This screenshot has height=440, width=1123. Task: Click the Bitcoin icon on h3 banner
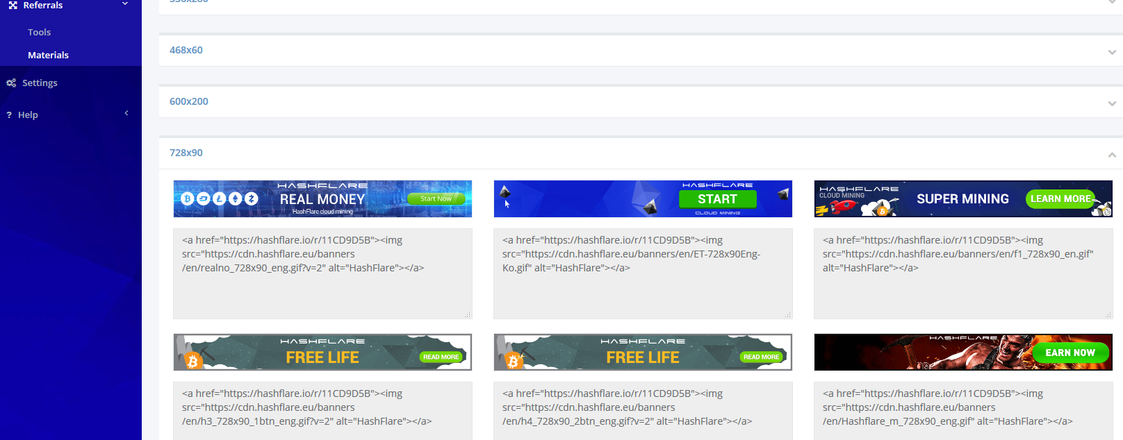[x=193, y=361]
